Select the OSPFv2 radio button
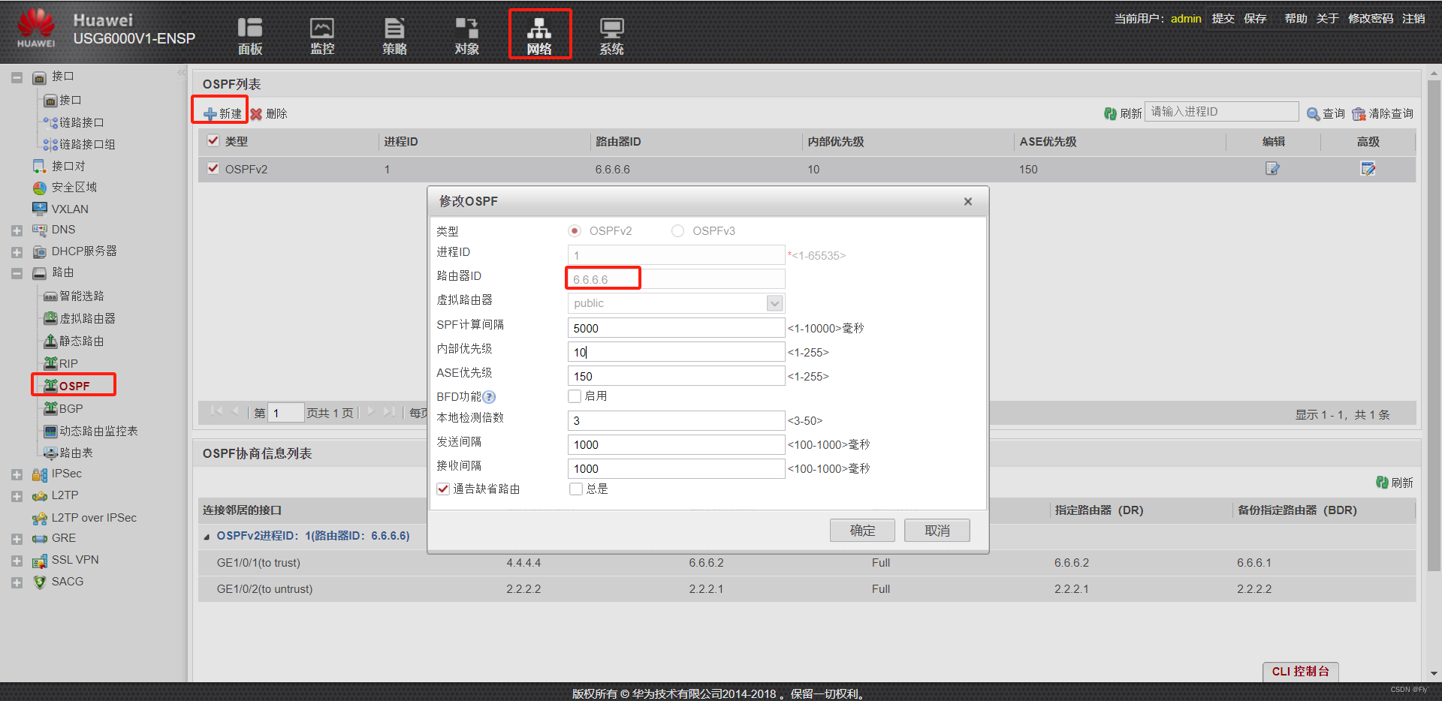1442x701 pixels. click(x=575, y=230)
